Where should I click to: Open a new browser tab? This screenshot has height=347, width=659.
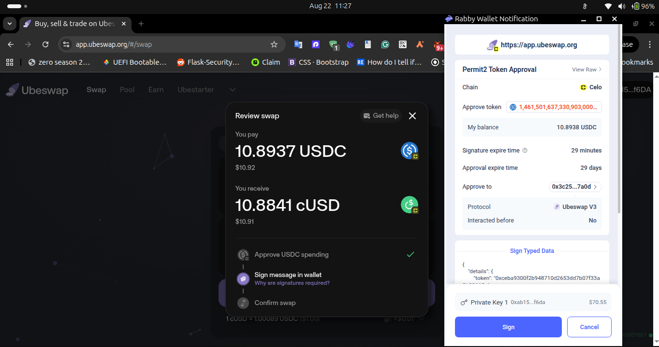pyautogui.click(x=141, y=24)
